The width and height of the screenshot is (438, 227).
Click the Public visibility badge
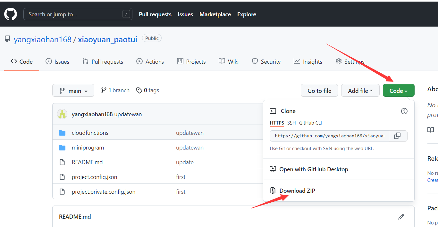click(x=152, y=38)
